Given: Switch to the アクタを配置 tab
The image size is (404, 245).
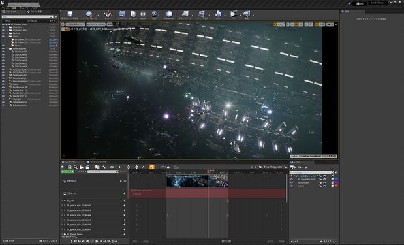Looking at the screenshot, I should [35, 12].
